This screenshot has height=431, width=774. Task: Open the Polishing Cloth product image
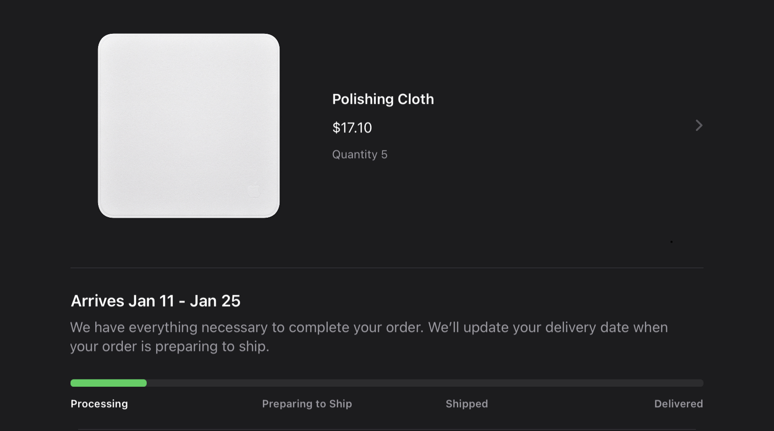point(189,126)
